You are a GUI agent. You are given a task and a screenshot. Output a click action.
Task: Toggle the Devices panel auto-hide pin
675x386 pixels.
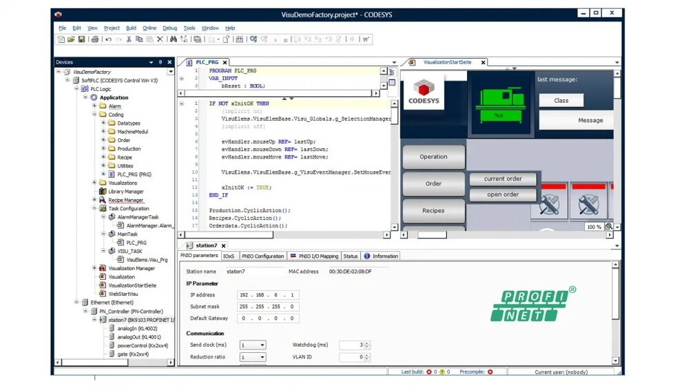(160, 62)
